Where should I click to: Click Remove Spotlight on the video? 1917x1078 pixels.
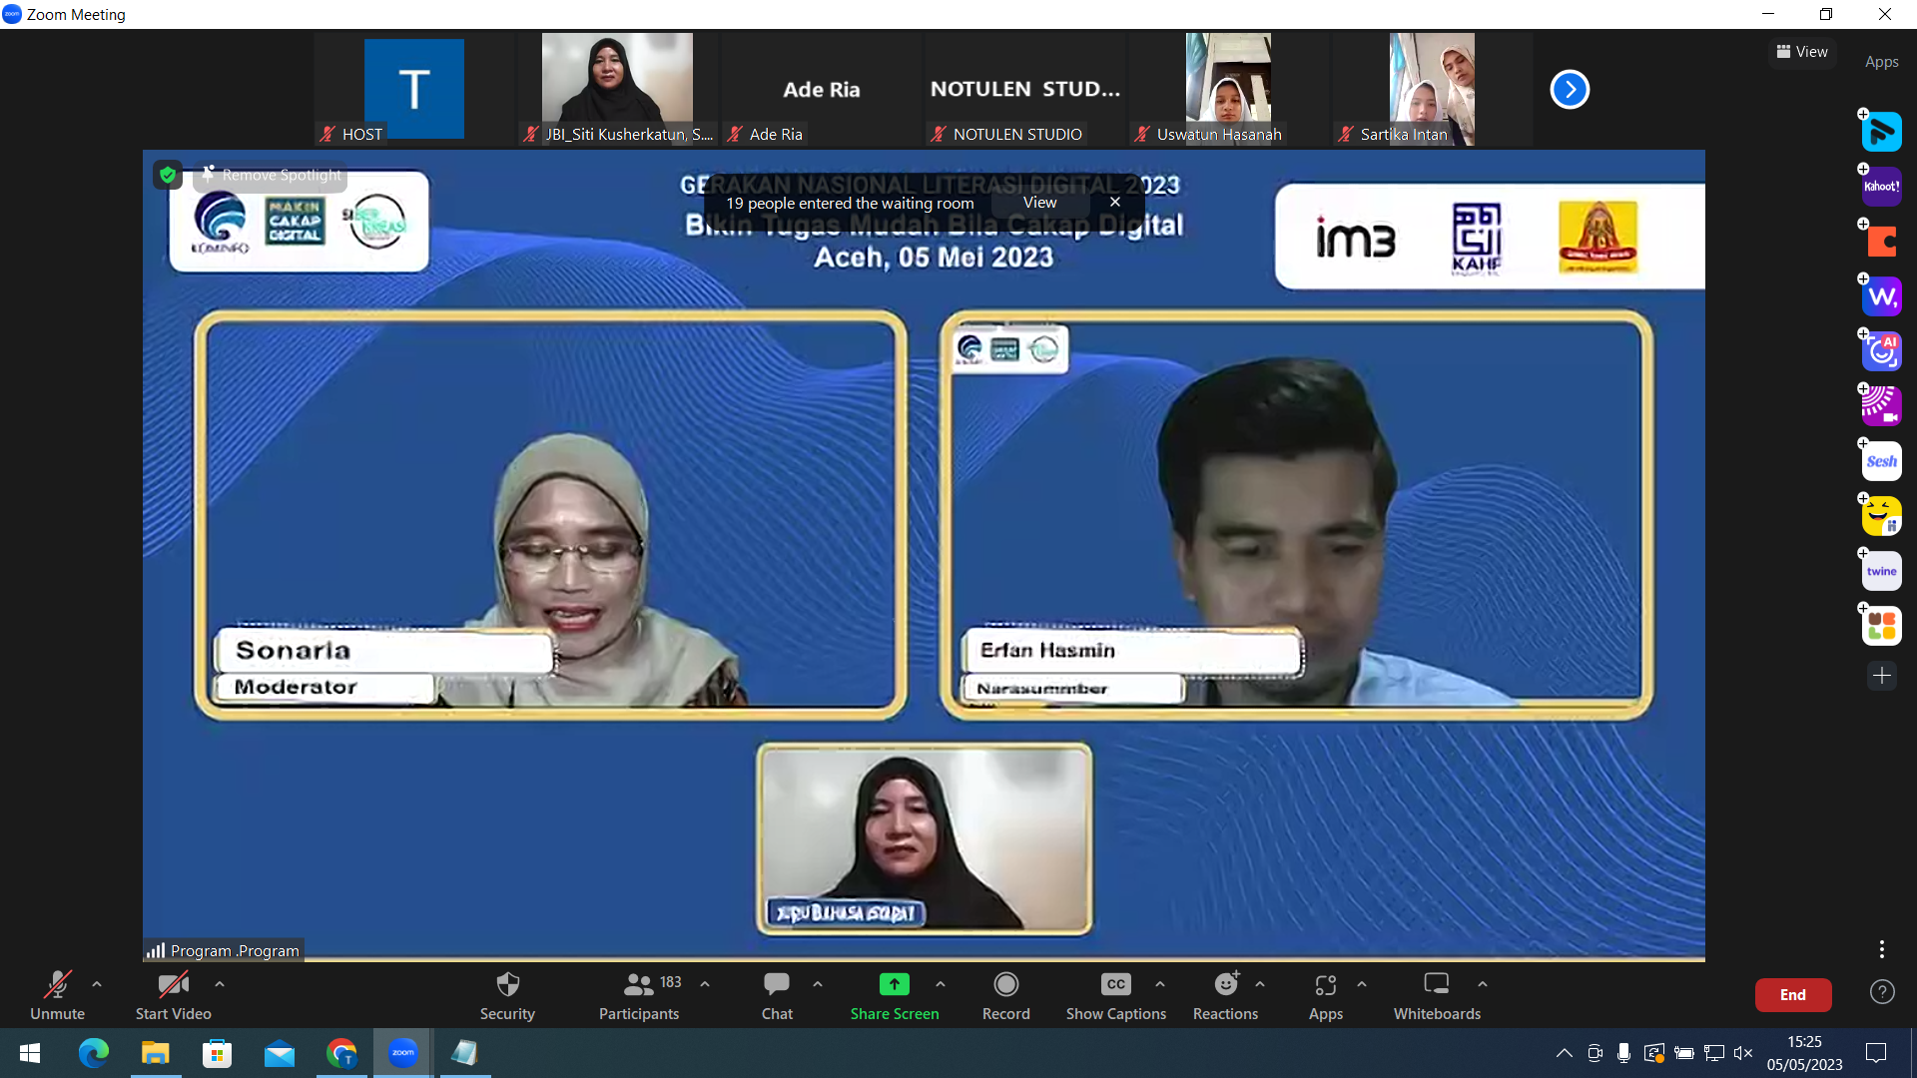coord(272,175)
